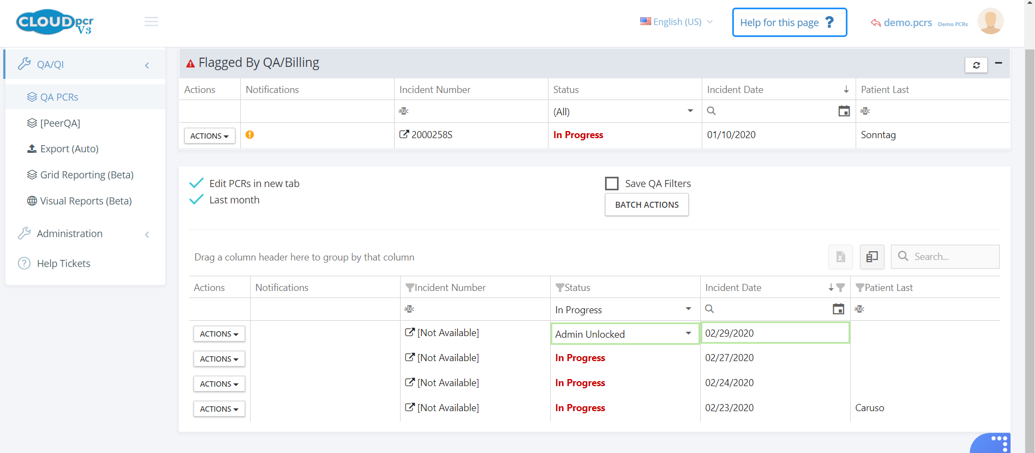1035x453 pixels.
Task: Toggle Edit PCRs in new tab
Action: (196, 183)
